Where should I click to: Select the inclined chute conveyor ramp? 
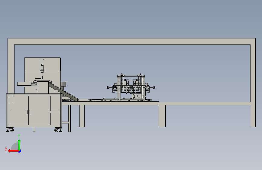(63, 92)
